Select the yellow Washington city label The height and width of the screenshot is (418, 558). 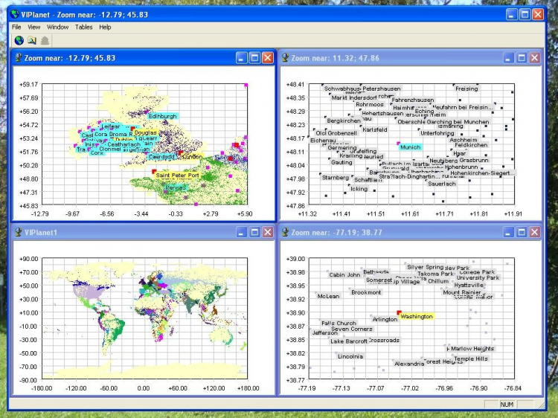pyautogui.click(x=416, y=316)
